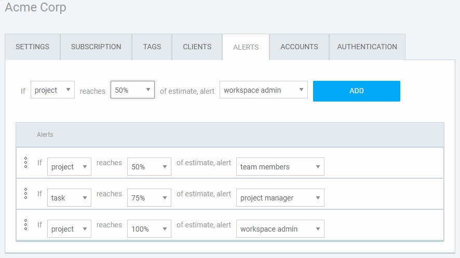Change team members recipient in first alert
460x258 pixels.
(280, 167)
